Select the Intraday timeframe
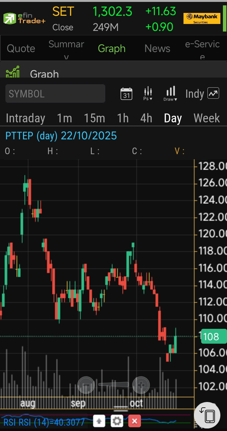The width and height of the screenshot is (227, 431). (x=26, y=118)
